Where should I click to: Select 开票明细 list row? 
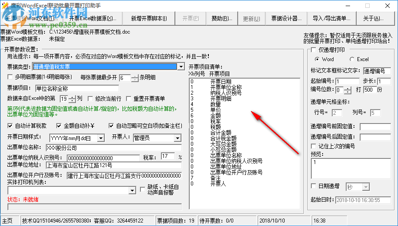(x=221, y=99)
